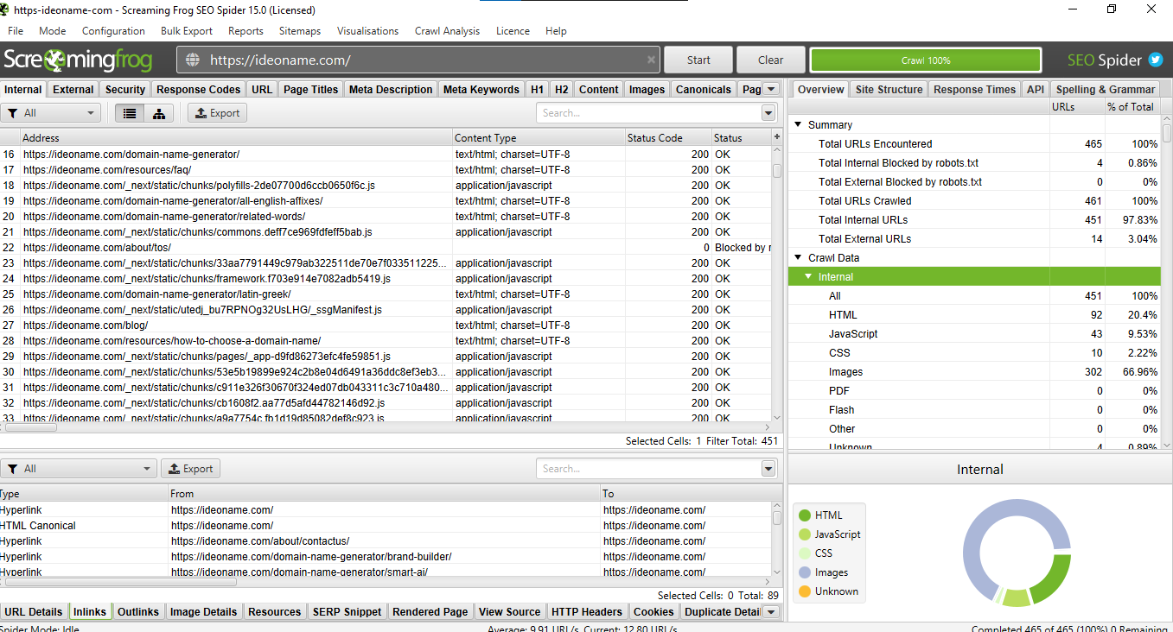This screenshot has height=632, width=1173.
Task: Click the upper filter funnel icon
Action: [12, 113]
